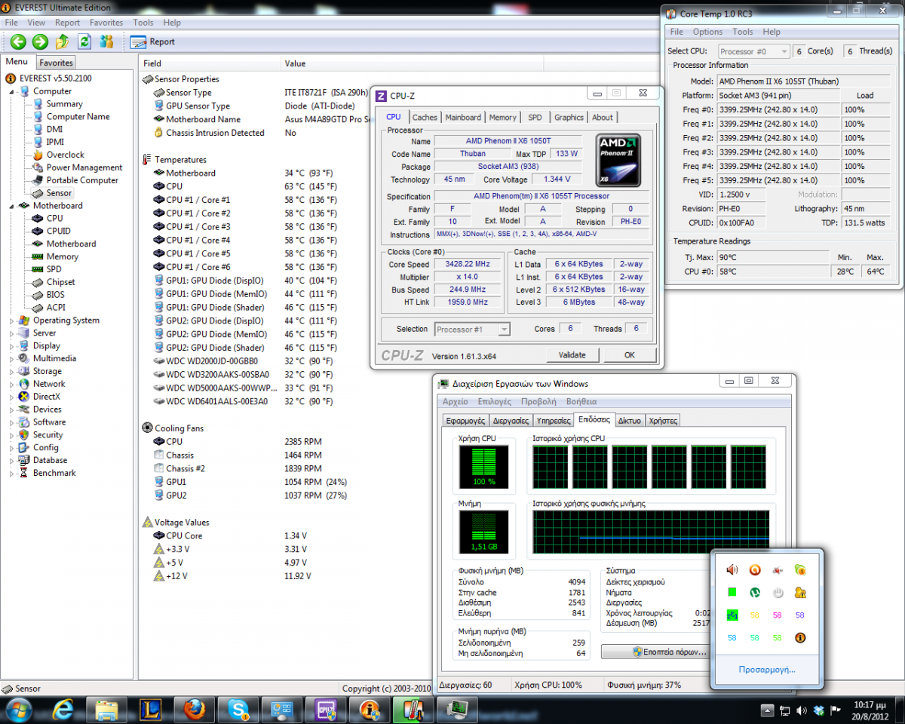Collapse the Computer node in EVEREST tree

tap(13, 91)
